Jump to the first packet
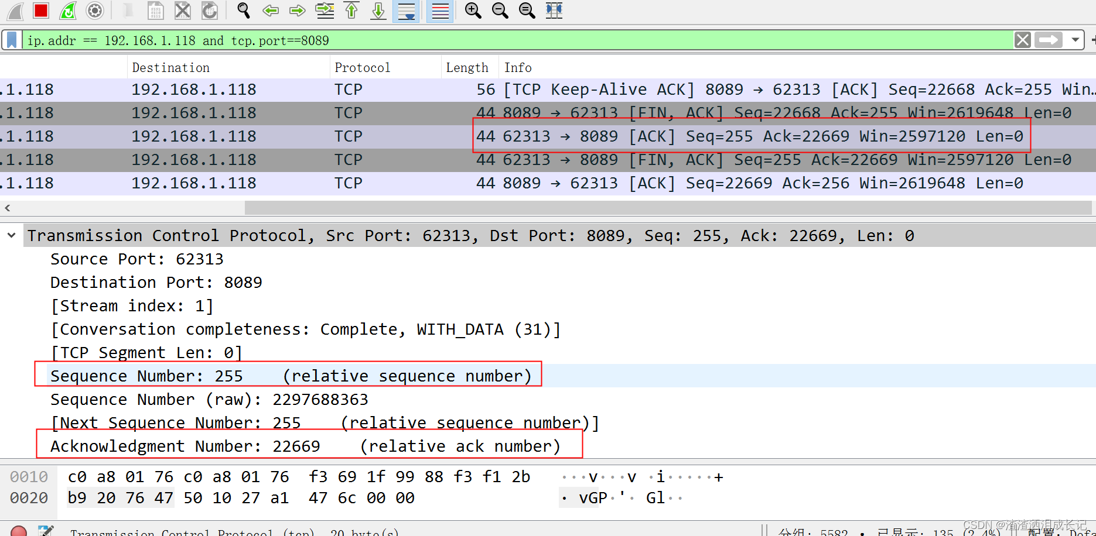The image size is (1096, 536). pos(351,11)
